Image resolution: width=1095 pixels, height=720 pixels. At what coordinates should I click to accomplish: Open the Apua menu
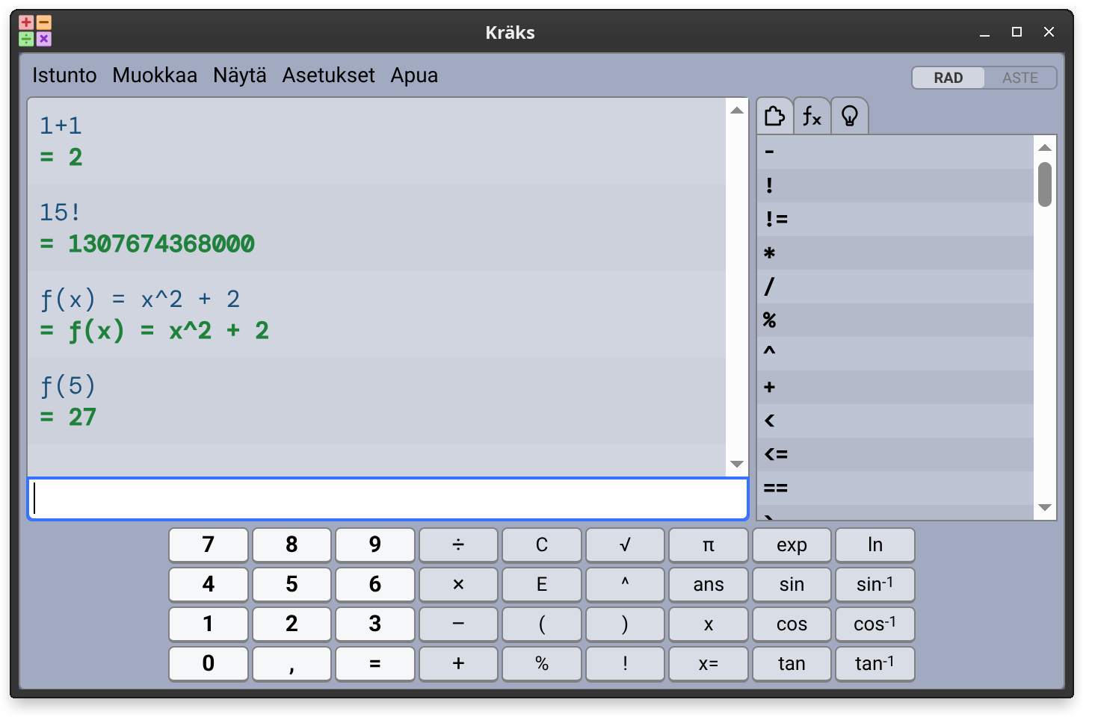coord(414,75)
